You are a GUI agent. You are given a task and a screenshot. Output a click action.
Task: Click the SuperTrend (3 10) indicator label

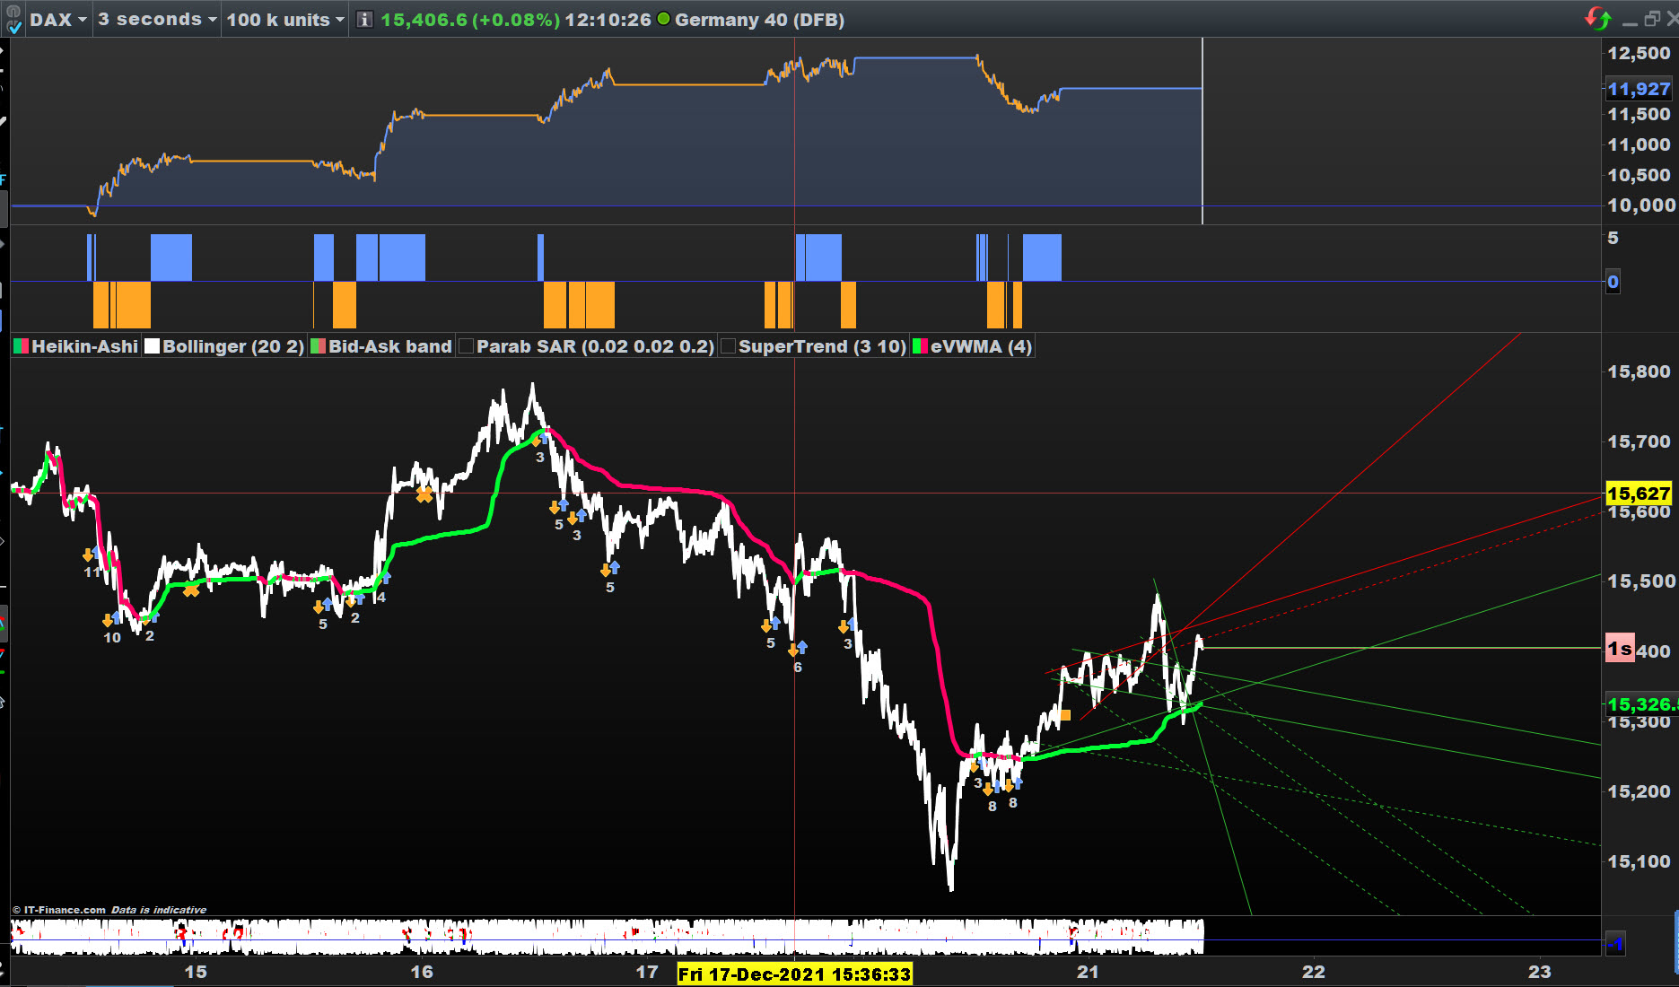(x=822, y=346)
